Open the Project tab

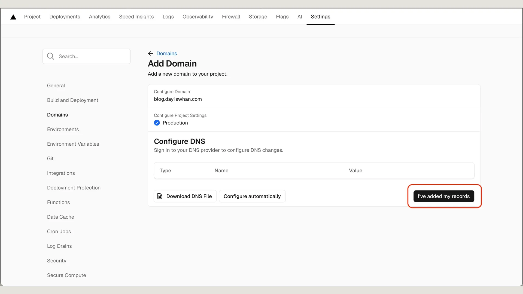(x=32, y=17)
